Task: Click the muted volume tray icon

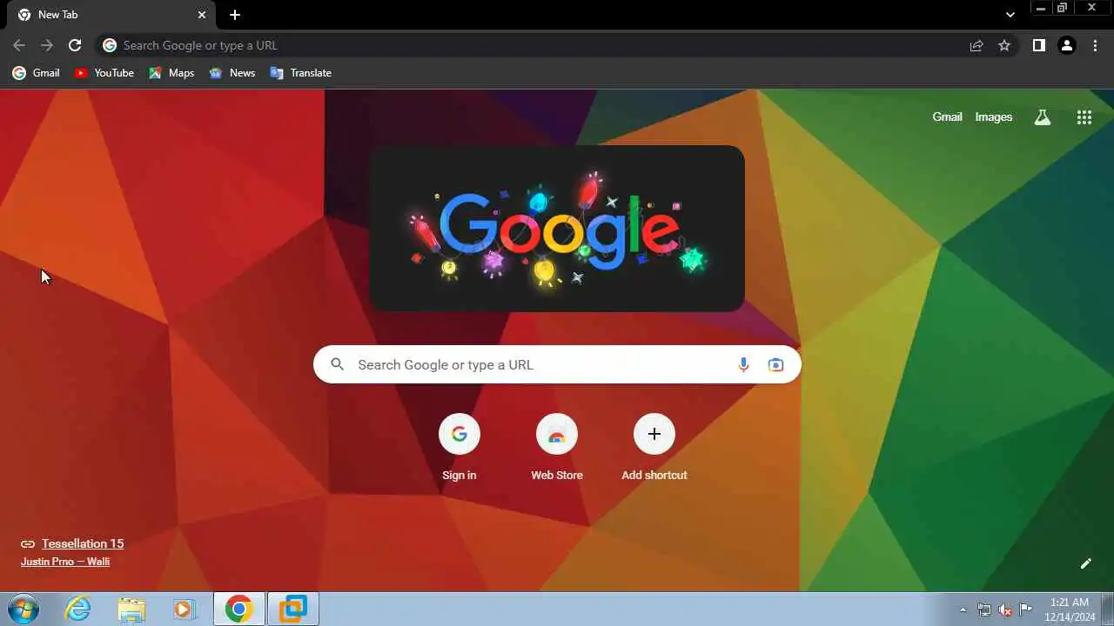Action: pyautogui.click(x=1005, y=609)
